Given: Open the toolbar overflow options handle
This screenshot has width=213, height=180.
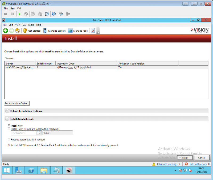Looking at the screenshot, I should [98, 31].
